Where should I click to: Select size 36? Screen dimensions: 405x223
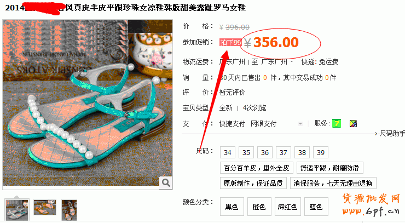pyautogui.click(x=265, y=152)
